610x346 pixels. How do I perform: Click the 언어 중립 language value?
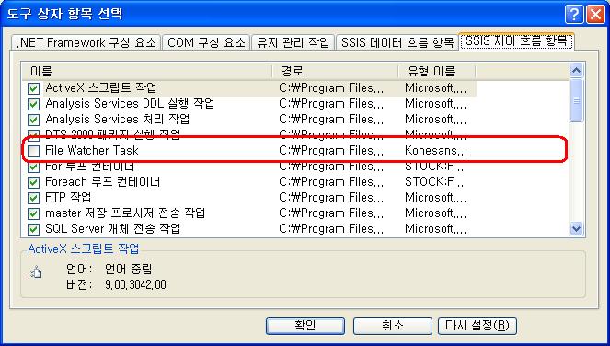[129, 269]
